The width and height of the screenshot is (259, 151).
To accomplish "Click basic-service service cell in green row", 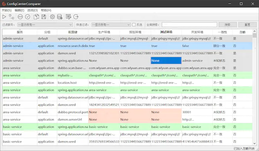I will click(20, 127).
